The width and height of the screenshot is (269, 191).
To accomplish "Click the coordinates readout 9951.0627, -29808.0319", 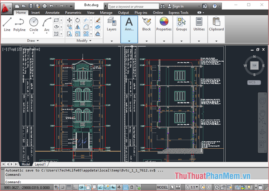I will coord(27,188).
